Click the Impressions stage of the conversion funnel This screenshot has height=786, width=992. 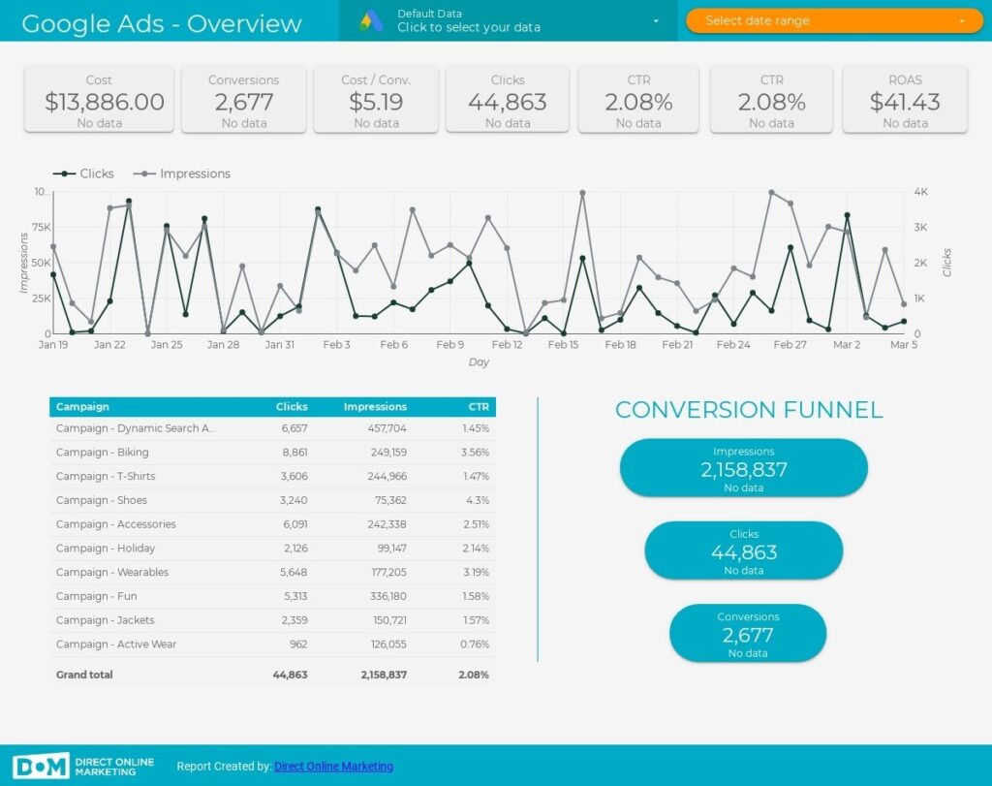tap(744, 467)
